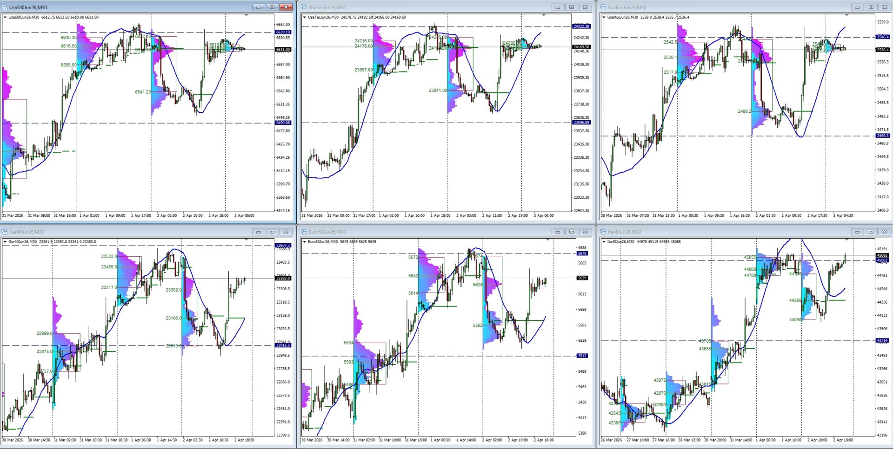Expand the Euro50Jun26 chart symbol dropdown arrow
Screen dimensions: 893x449
click(x=305, y=242)
